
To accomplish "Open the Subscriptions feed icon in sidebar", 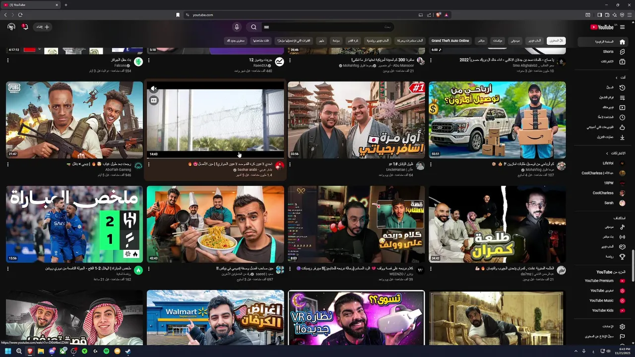I will tap(622, 61).
